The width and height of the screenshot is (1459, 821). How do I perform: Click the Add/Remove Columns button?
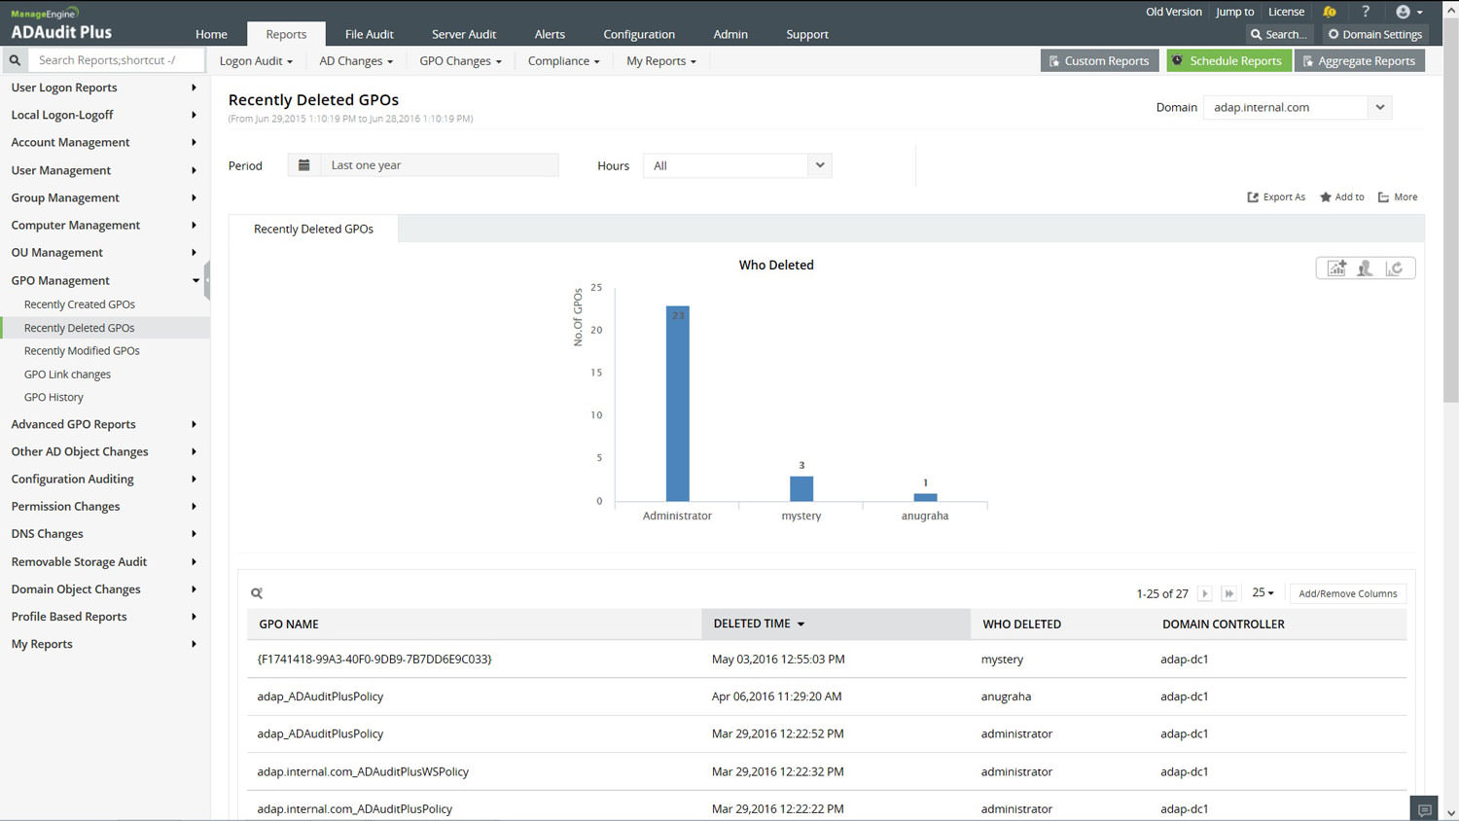[x=1347, y=593]
